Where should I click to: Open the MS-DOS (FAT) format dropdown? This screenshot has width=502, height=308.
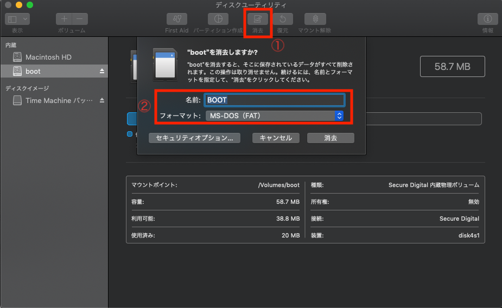tap(275, 116)
